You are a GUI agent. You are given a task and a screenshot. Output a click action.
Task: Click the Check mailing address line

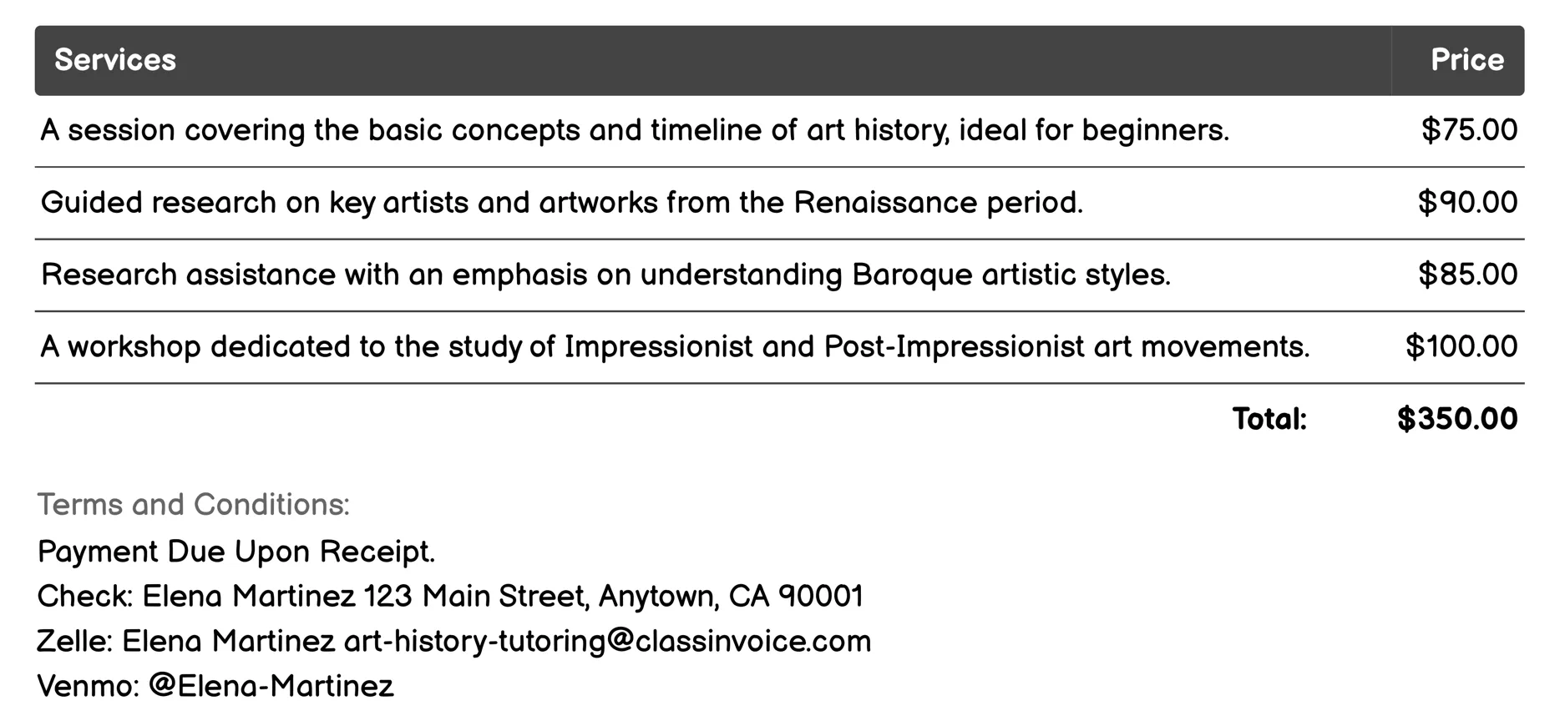[x=450, y=596]
